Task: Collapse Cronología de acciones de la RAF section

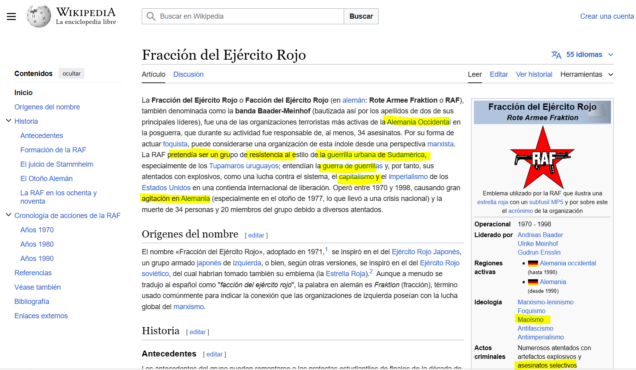Action: (x=8, y=215)
